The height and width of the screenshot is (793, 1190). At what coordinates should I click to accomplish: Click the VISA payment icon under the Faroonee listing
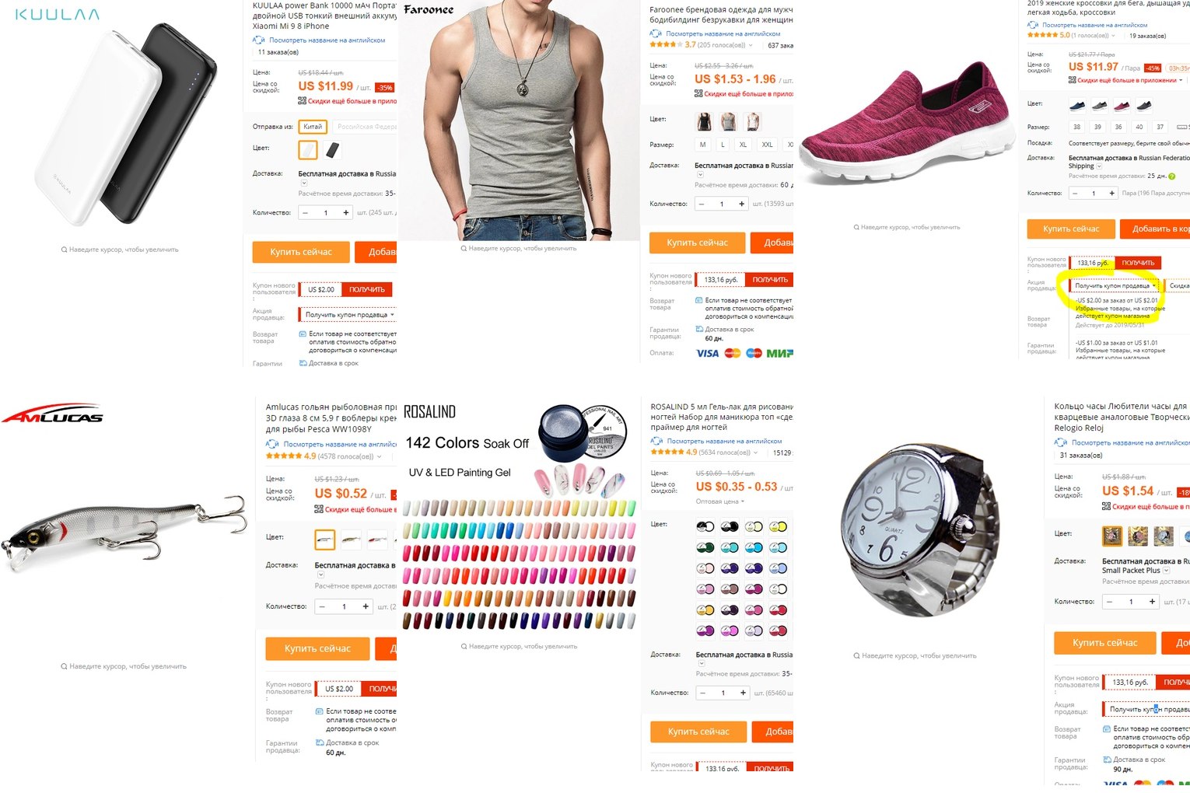(x=707, y=353)
